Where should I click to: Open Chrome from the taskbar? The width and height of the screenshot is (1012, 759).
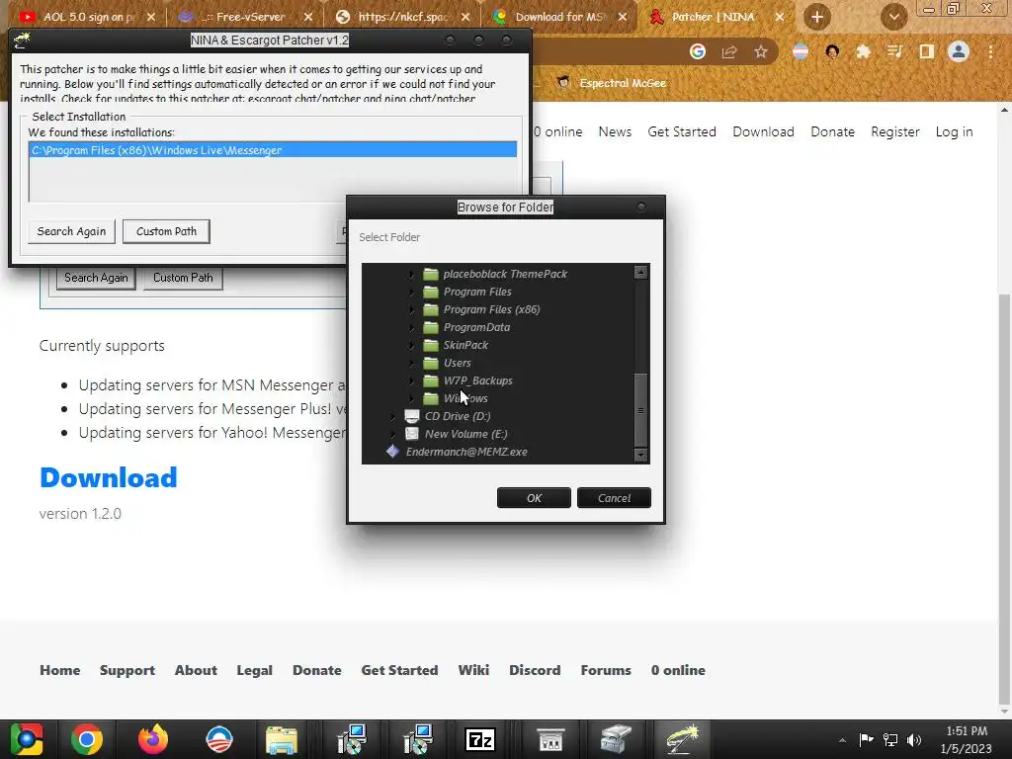pyautogui.click(x=87, y=739)
